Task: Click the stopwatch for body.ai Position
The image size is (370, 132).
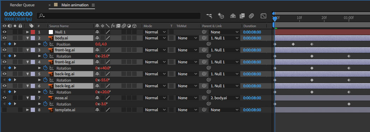Action: coord(46,44)
